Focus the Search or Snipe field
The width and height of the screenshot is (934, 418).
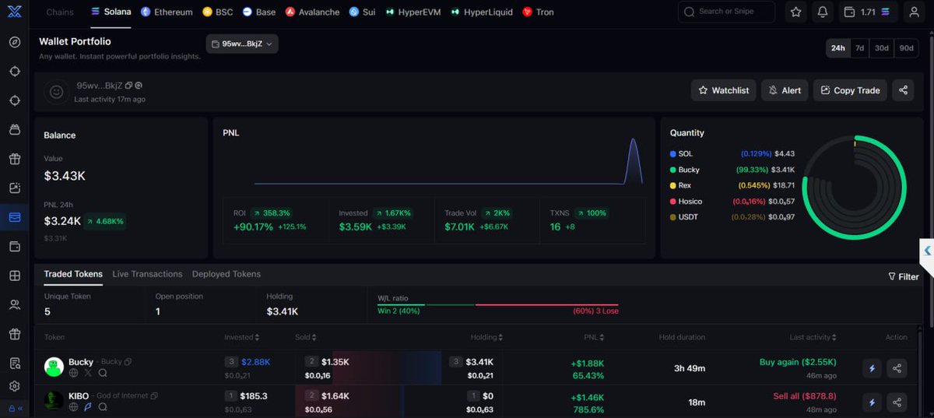coord(727,12)
